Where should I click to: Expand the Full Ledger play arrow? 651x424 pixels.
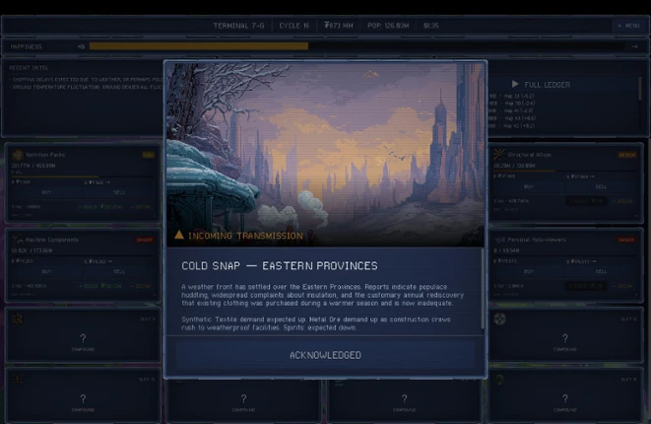[515, 84]
